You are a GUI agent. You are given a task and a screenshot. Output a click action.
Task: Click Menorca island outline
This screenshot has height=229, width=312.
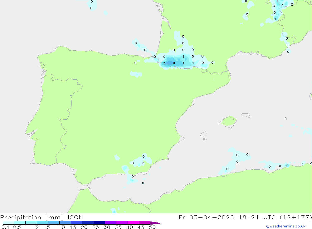point(246,115)
